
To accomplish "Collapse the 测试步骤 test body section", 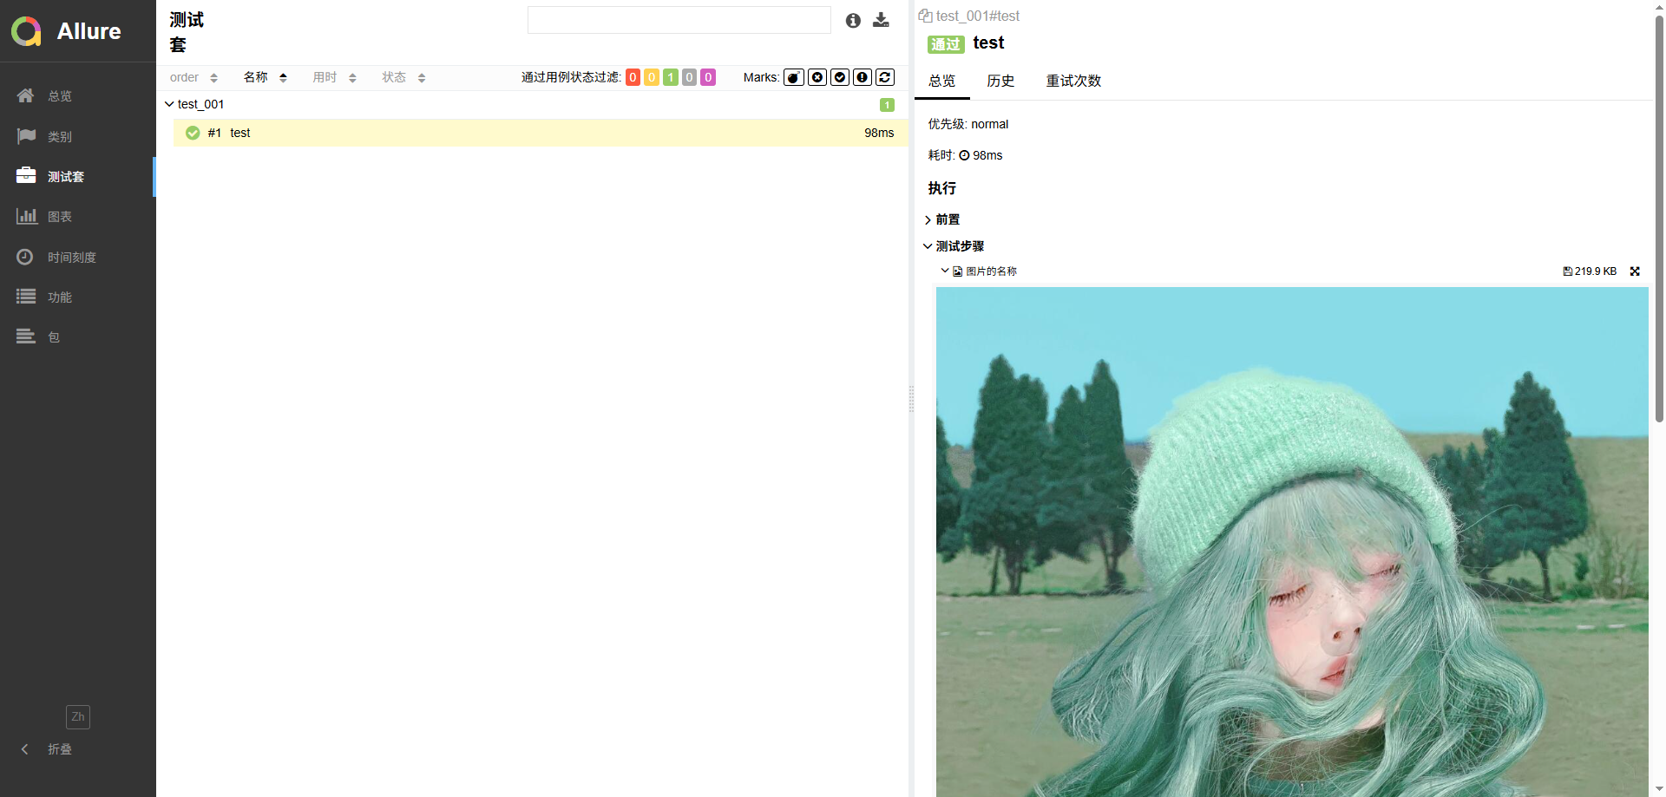I will tap(954, 246).
